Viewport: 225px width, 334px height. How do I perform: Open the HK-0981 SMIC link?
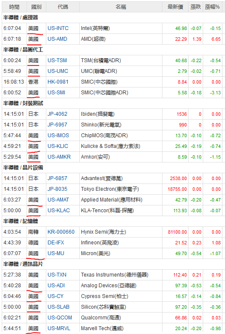coord(58,82)
